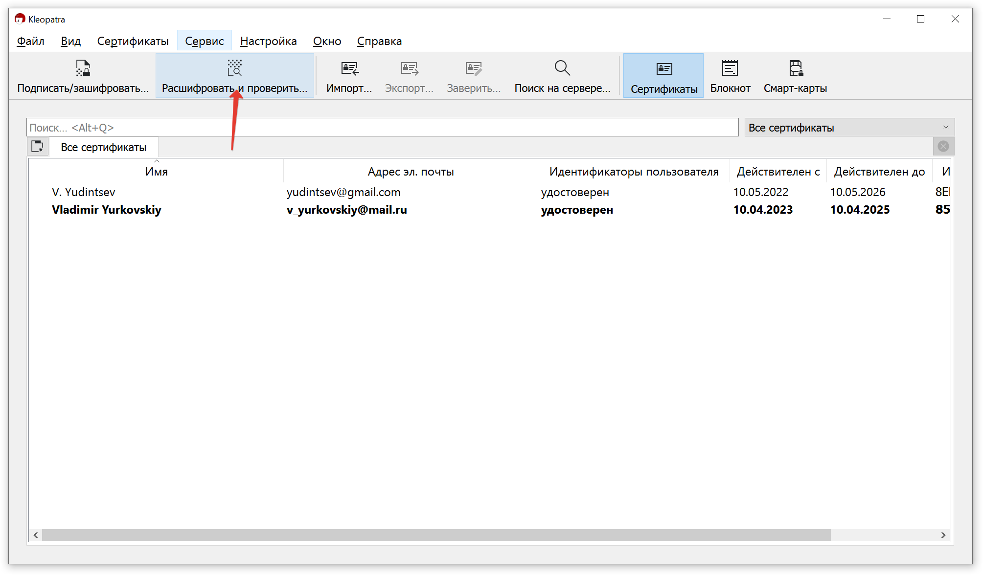This screenshot has width=983, height=575.
Task: Focus the certificate search field
Action: (x=382, y=128)
